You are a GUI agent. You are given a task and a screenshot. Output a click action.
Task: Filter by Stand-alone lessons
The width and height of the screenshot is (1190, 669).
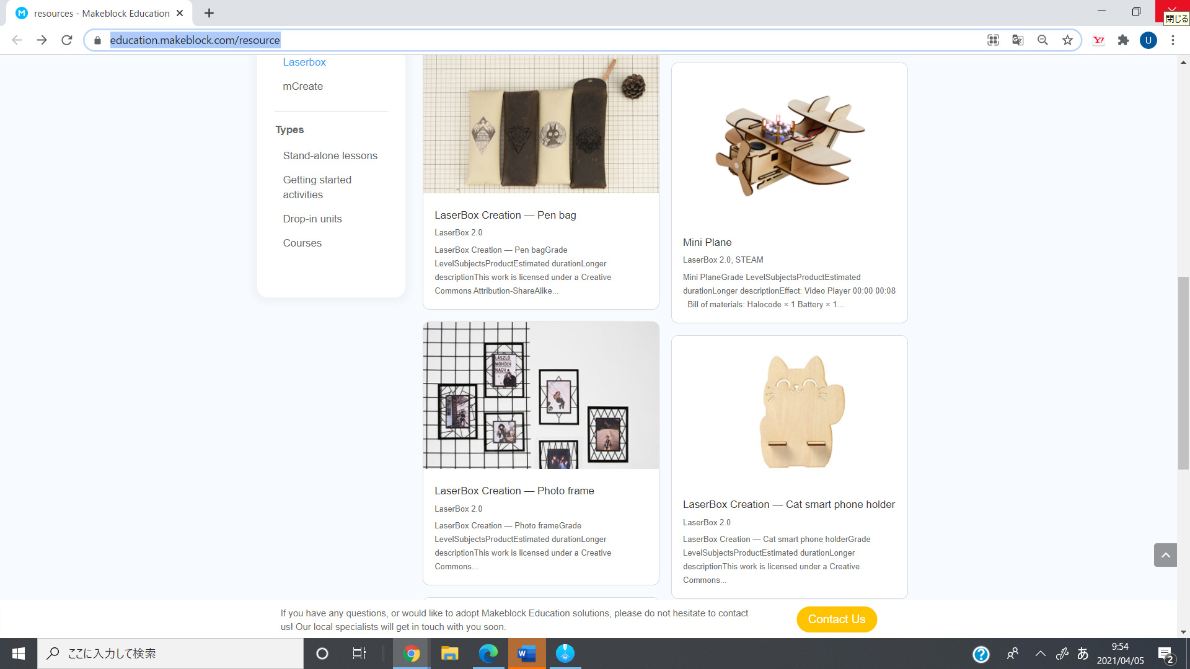coord(330,155)
